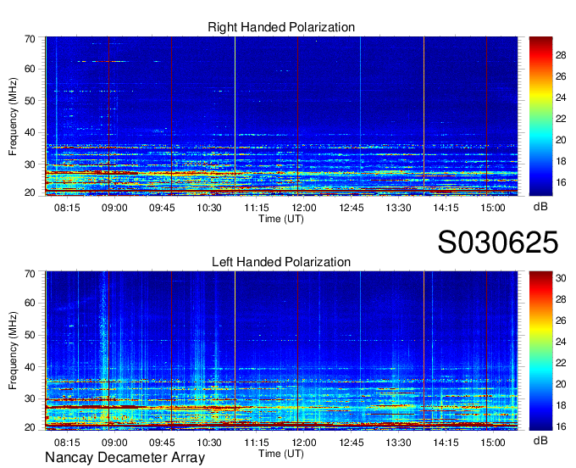The width and height of the screenshot is (576, 468).
Task: Click the '26' dB value on Right Handed colorbar
Action: [x=561, y=76]
